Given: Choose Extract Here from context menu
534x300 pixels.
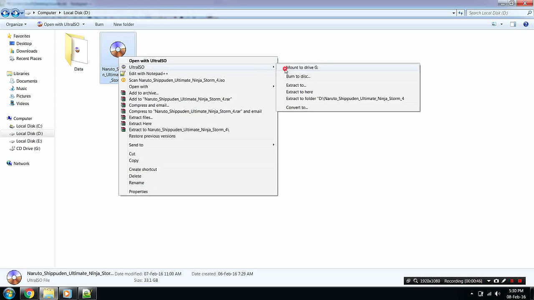Looking at the screenshot, I should point(140,124).
